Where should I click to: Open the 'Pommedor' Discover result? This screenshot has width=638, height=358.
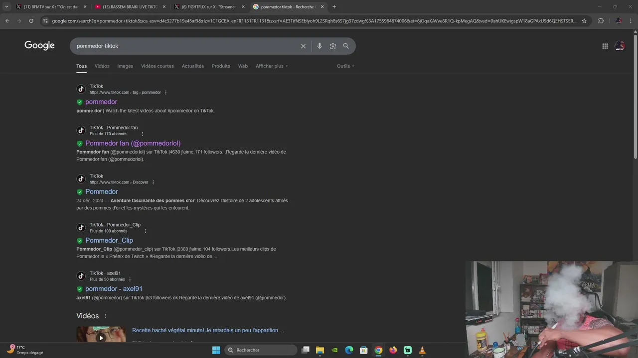click(102, 191)
